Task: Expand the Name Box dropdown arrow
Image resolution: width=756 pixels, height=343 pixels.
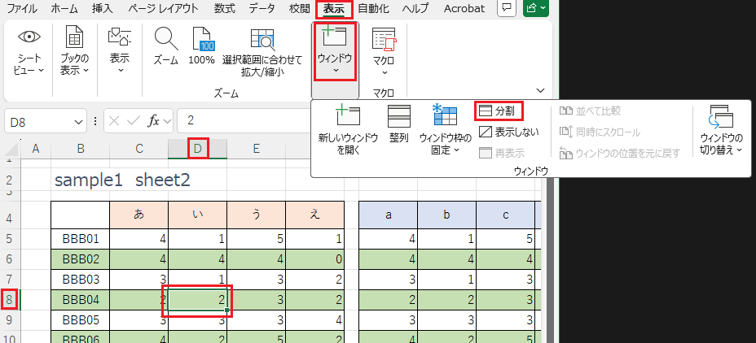Action: (x=79, y=122)
